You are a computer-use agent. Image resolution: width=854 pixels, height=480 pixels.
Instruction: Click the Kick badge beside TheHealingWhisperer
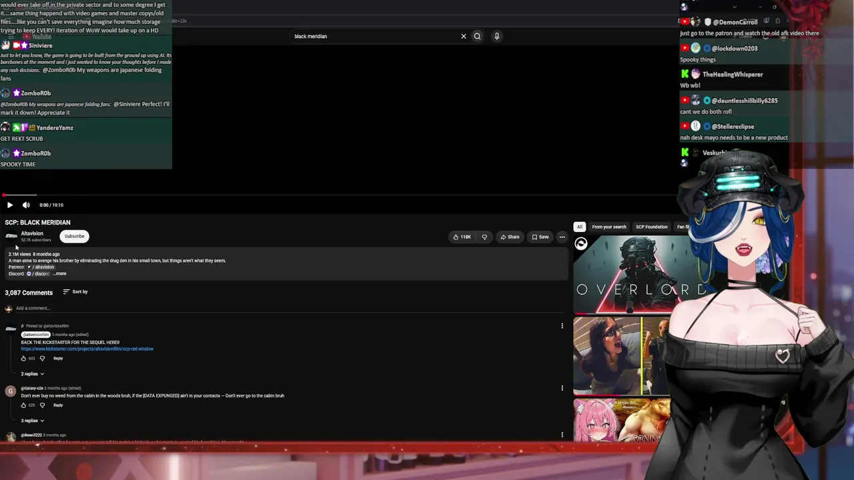point(685,75)
